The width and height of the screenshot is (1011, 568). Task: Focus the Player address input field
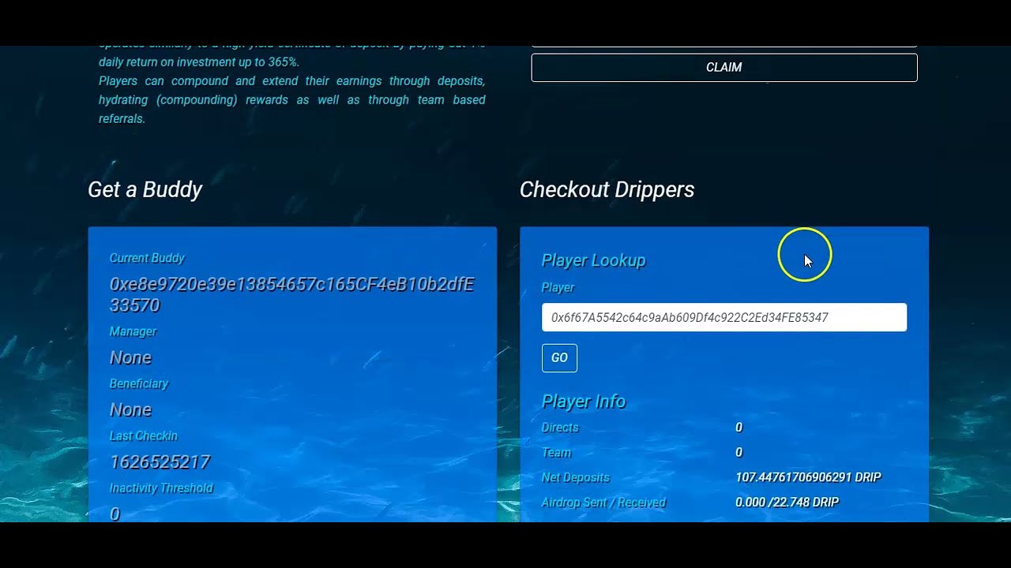(x=724, y=317)
